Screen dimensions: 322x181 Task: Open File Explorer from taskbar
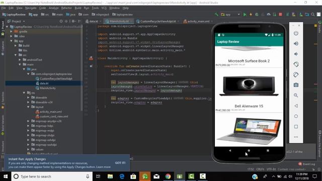click(x=110, y=176)
